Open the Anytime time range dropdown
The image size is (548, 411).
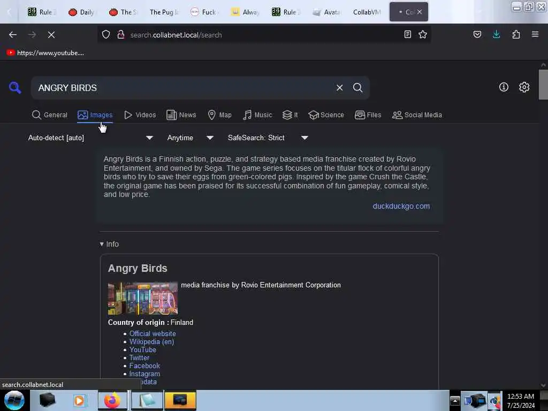click(x=190, y=138)
